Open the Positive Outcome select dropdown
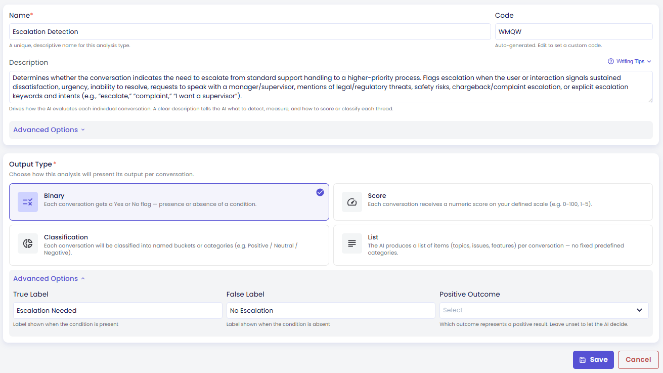Image resolution: width=663 pixels, height=373 pixels. point(544,310)
